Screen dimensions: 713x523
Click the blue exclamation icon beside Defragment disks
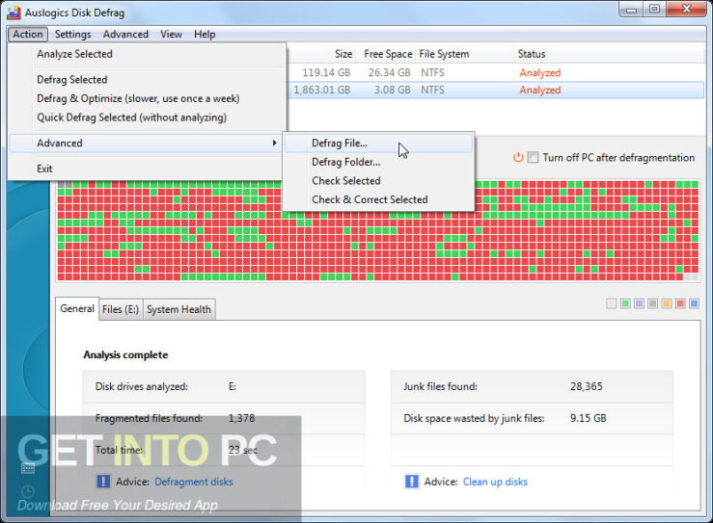103,482
